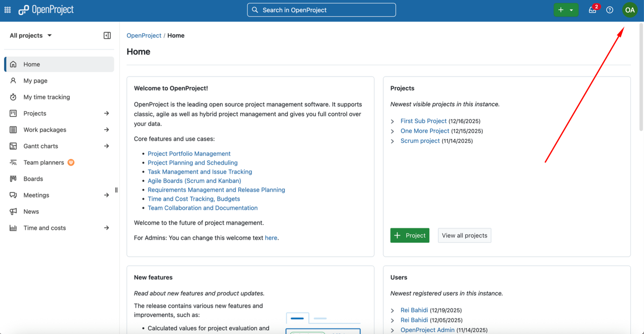Expand the First Sub Project entry chevron
The width and height of the screenshot is (644, 334).
pyautogui.click(x=392, y=121)
